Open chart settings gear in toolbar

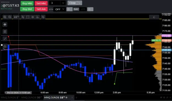click(32, 17)
